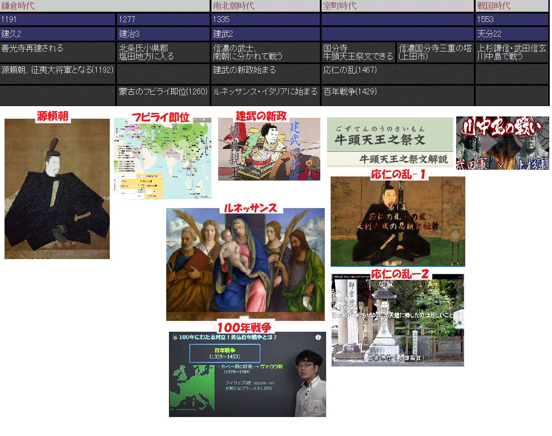Click the 建治3 era cell
The width and height of the screenshot is (552, 436).
(164, 34)
